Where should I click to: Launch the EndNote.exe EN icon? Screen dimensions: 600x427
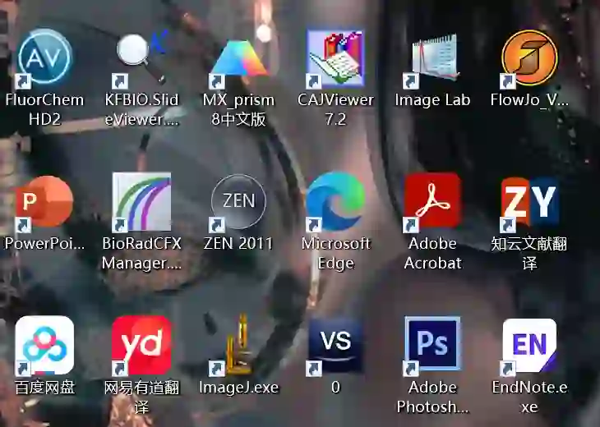click(529, 346)
